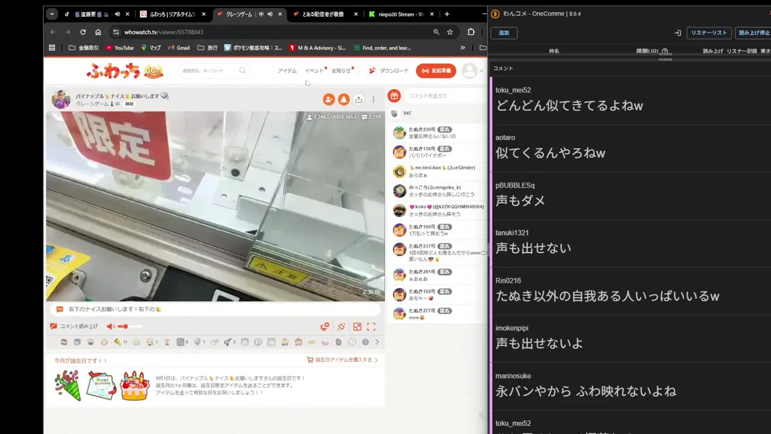Click the ふわっち site logo
The image size is (771, 434).
[x=125, y=71]
